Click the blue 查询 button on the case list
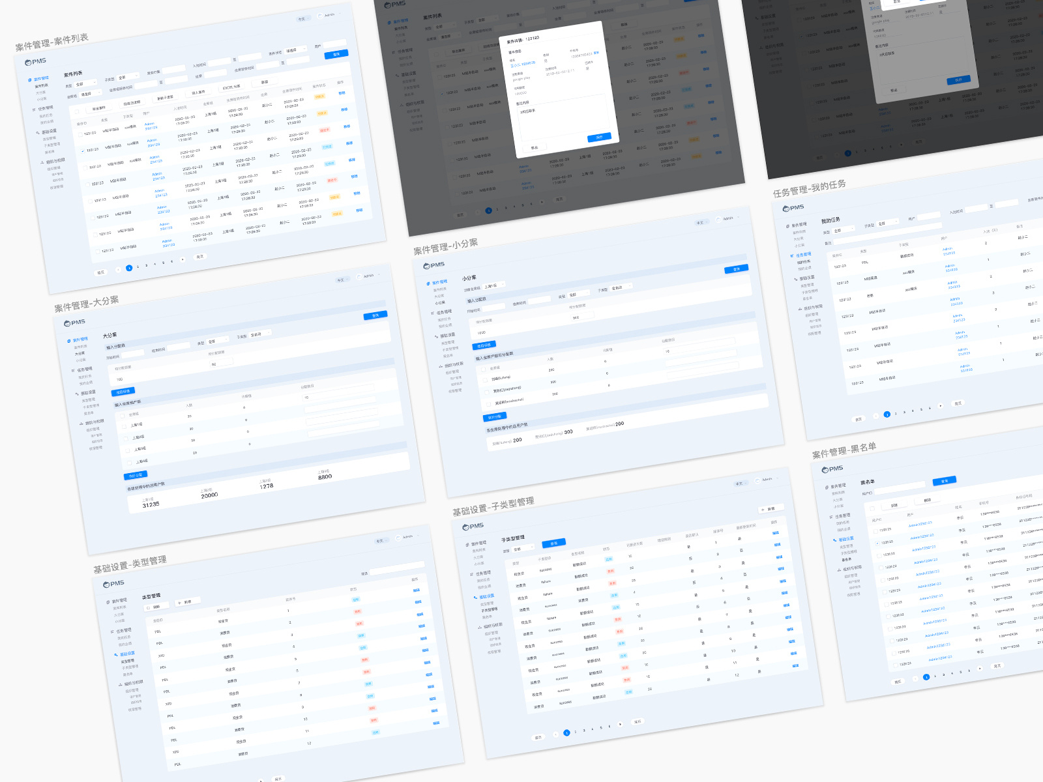Screen dimensions: 1043x782 click(336, 53)
